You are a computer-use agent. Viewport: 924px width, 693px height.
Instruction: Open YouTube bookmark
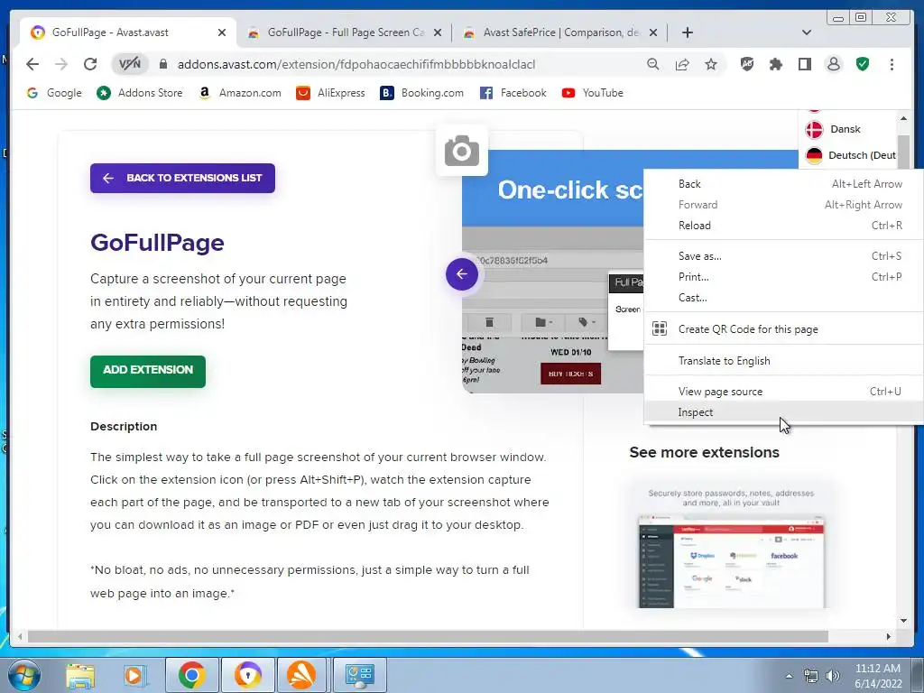pyautogui.click(x=593, y=93)
